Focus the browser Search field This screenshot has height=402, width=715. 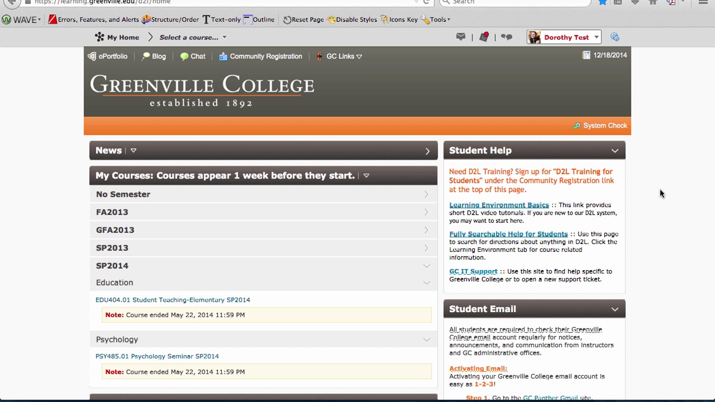515,2
